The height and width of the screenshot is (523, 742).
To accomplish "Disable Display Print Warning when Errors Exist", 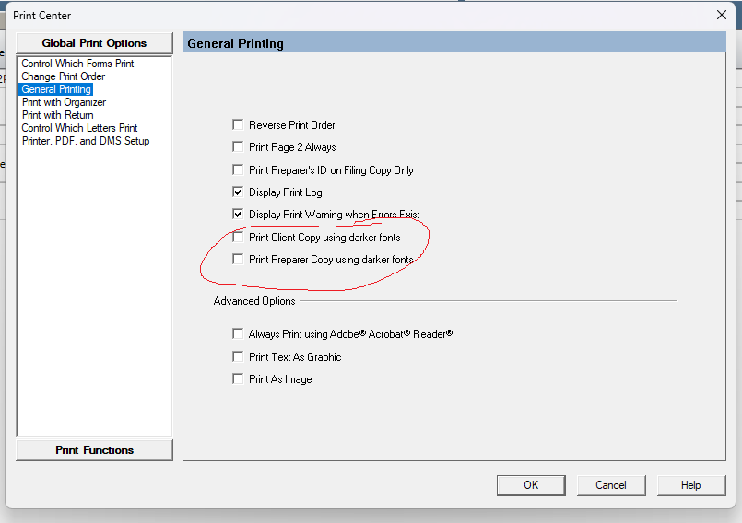I will tap(239, 215).
